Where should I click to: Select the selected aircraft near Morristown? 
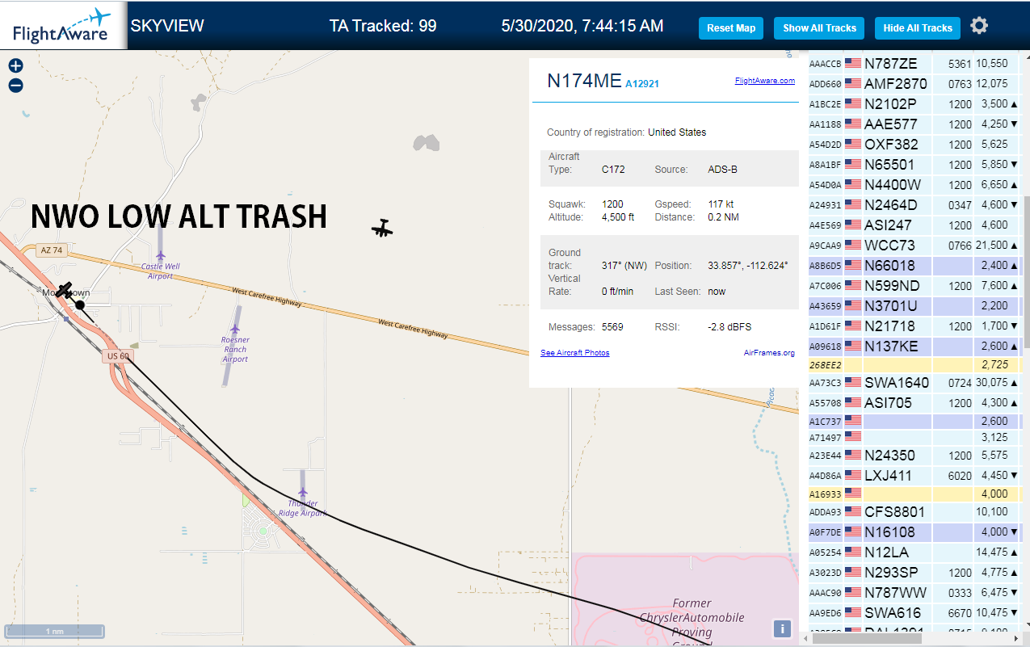pos(65,291)
